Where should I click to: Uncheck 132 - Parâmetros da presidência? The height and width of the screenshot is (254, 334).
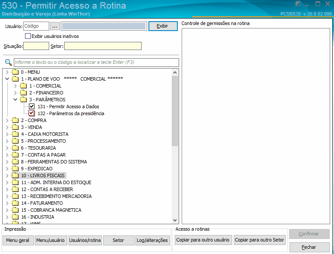32,113
